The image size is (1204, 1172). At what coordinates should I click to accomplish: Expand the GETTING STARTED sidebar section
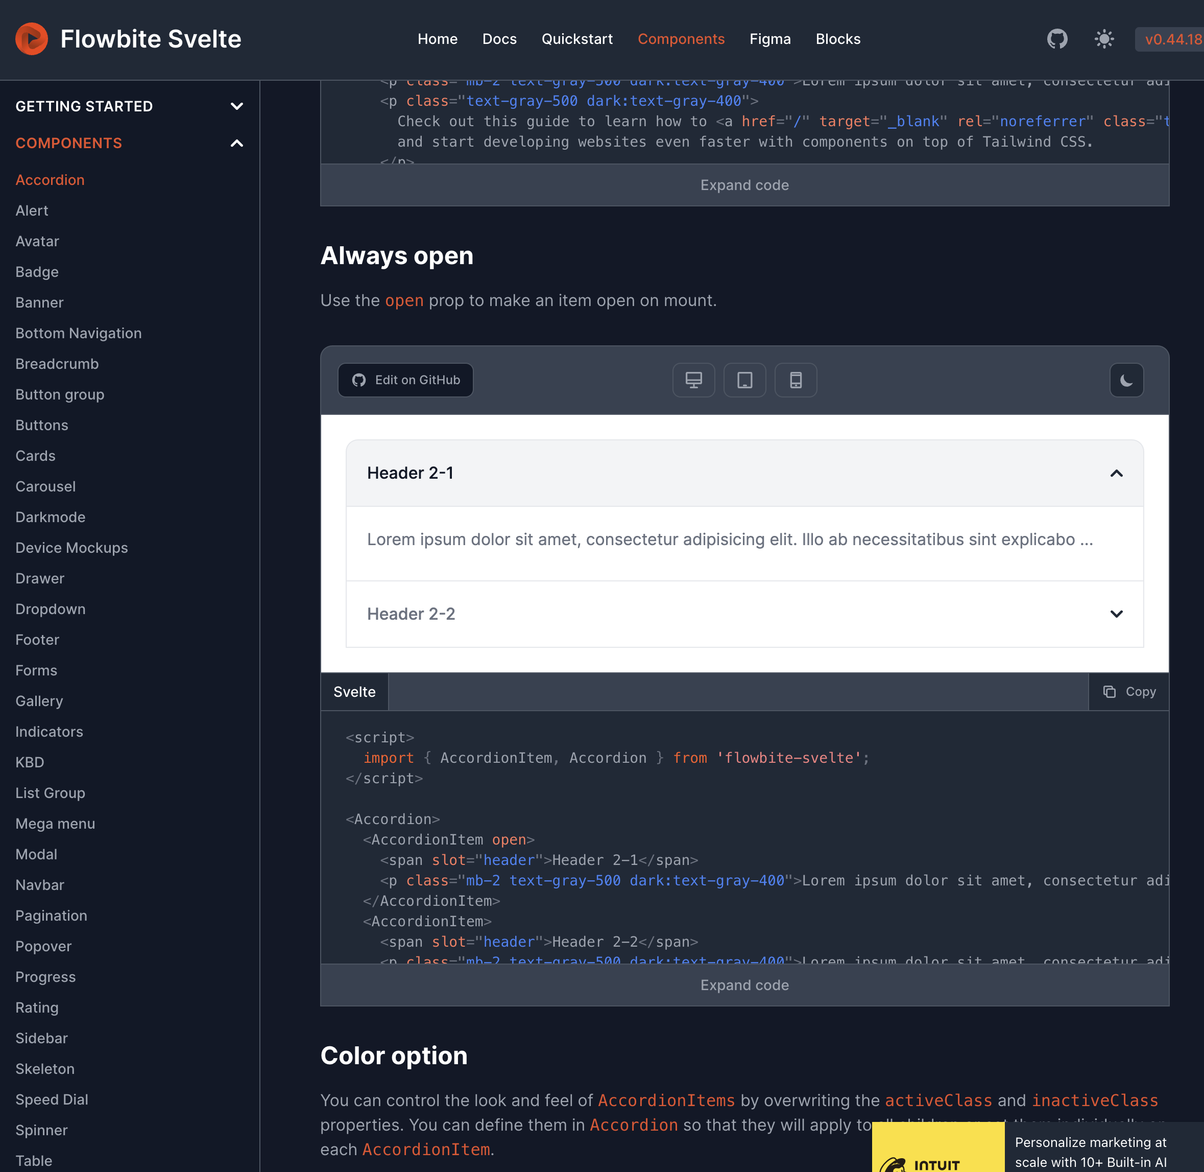coord(237,106)
